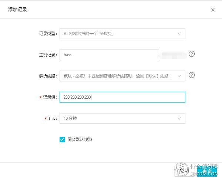Image resolution: width=222 pixels, height=180 pixels.
Task: Click the 记录值 required field label
Action: [x=48, y=97]
